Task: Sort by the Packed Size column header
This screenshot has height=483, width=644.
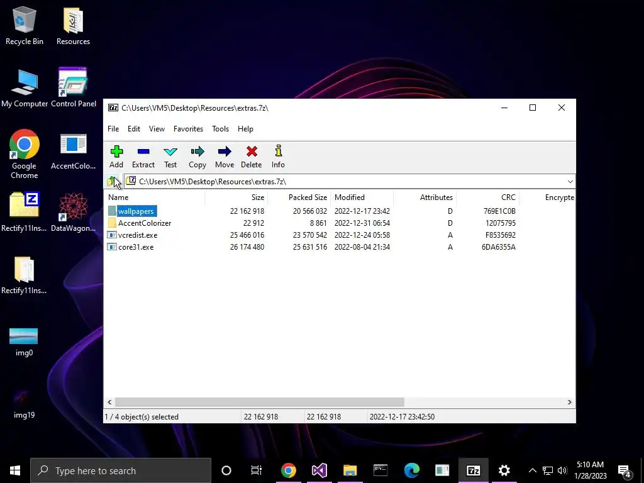Action: pyautogui.click(x=299, y=197)
